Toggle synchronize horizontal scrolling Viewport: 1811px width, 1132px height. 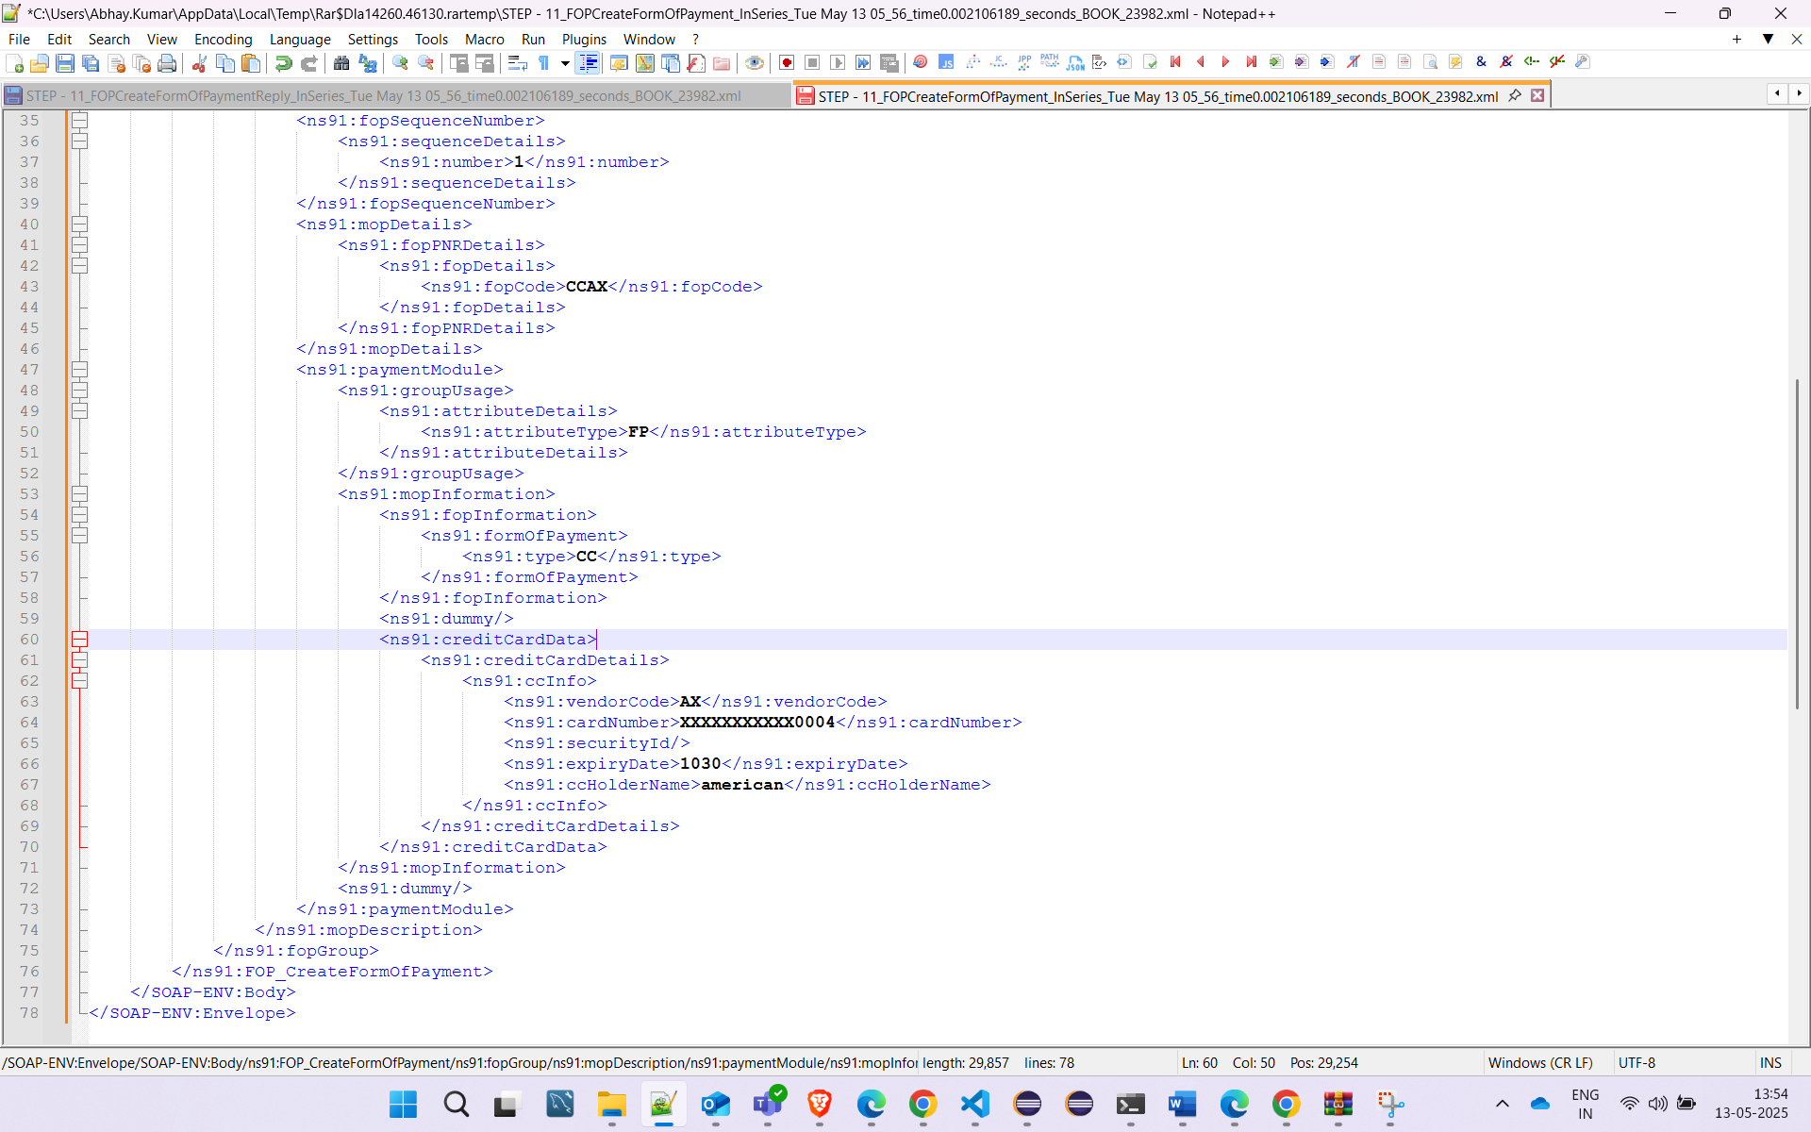pos(484,63)
